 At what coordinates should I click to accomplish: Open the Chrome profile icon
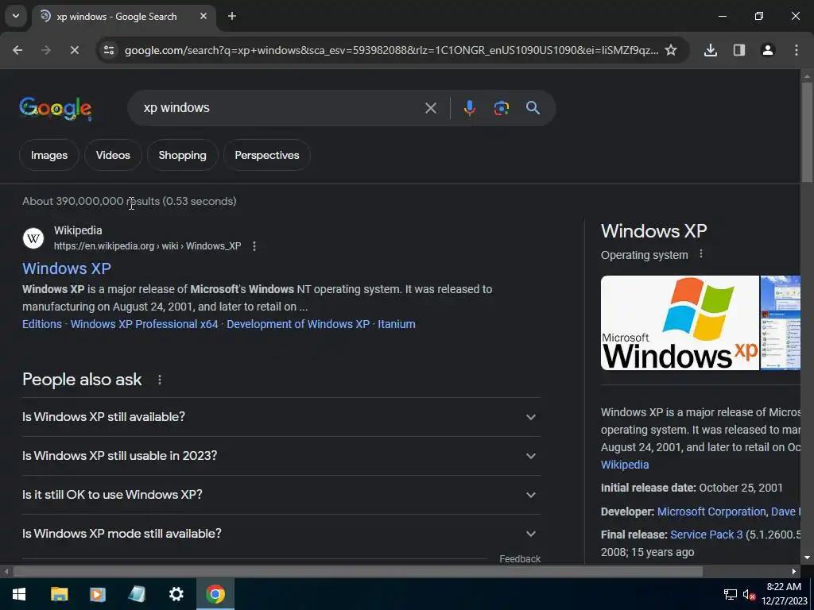767,50
